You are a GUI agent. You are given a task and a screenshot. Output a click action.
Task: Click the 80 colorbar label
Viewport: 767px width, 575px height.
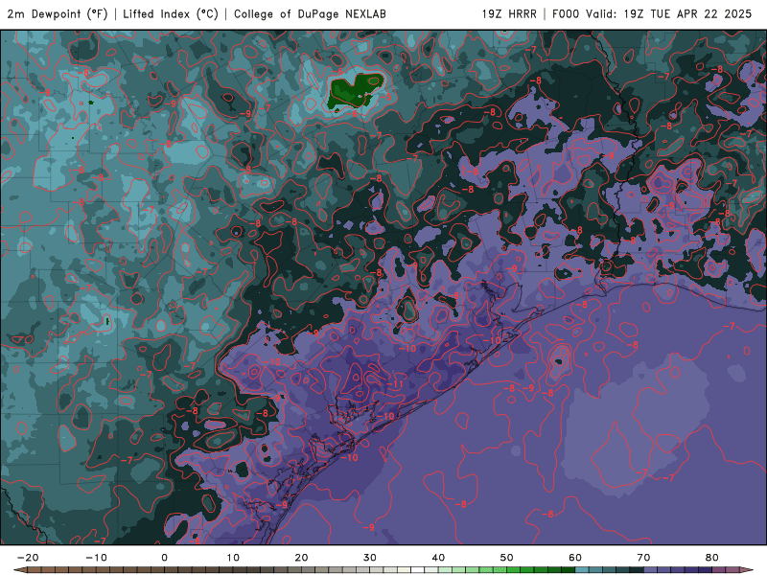[712, 558]
